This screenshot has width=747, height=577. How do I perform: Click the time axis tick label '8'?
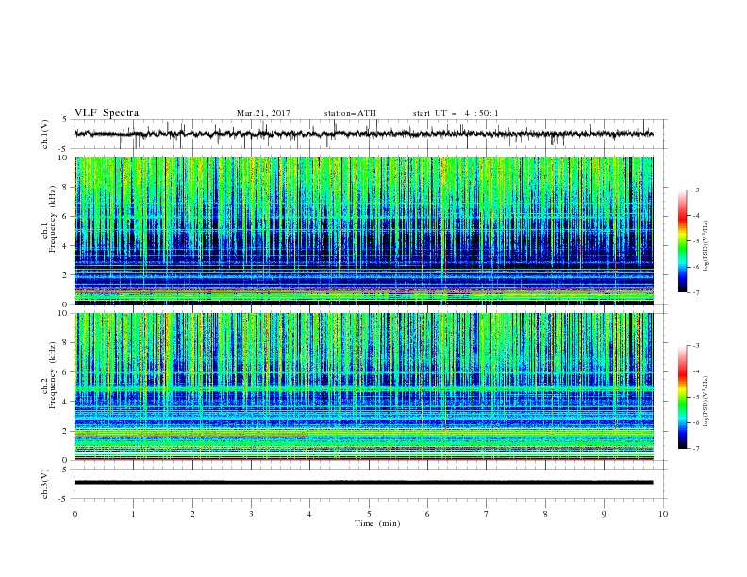[x=545, y=514]
